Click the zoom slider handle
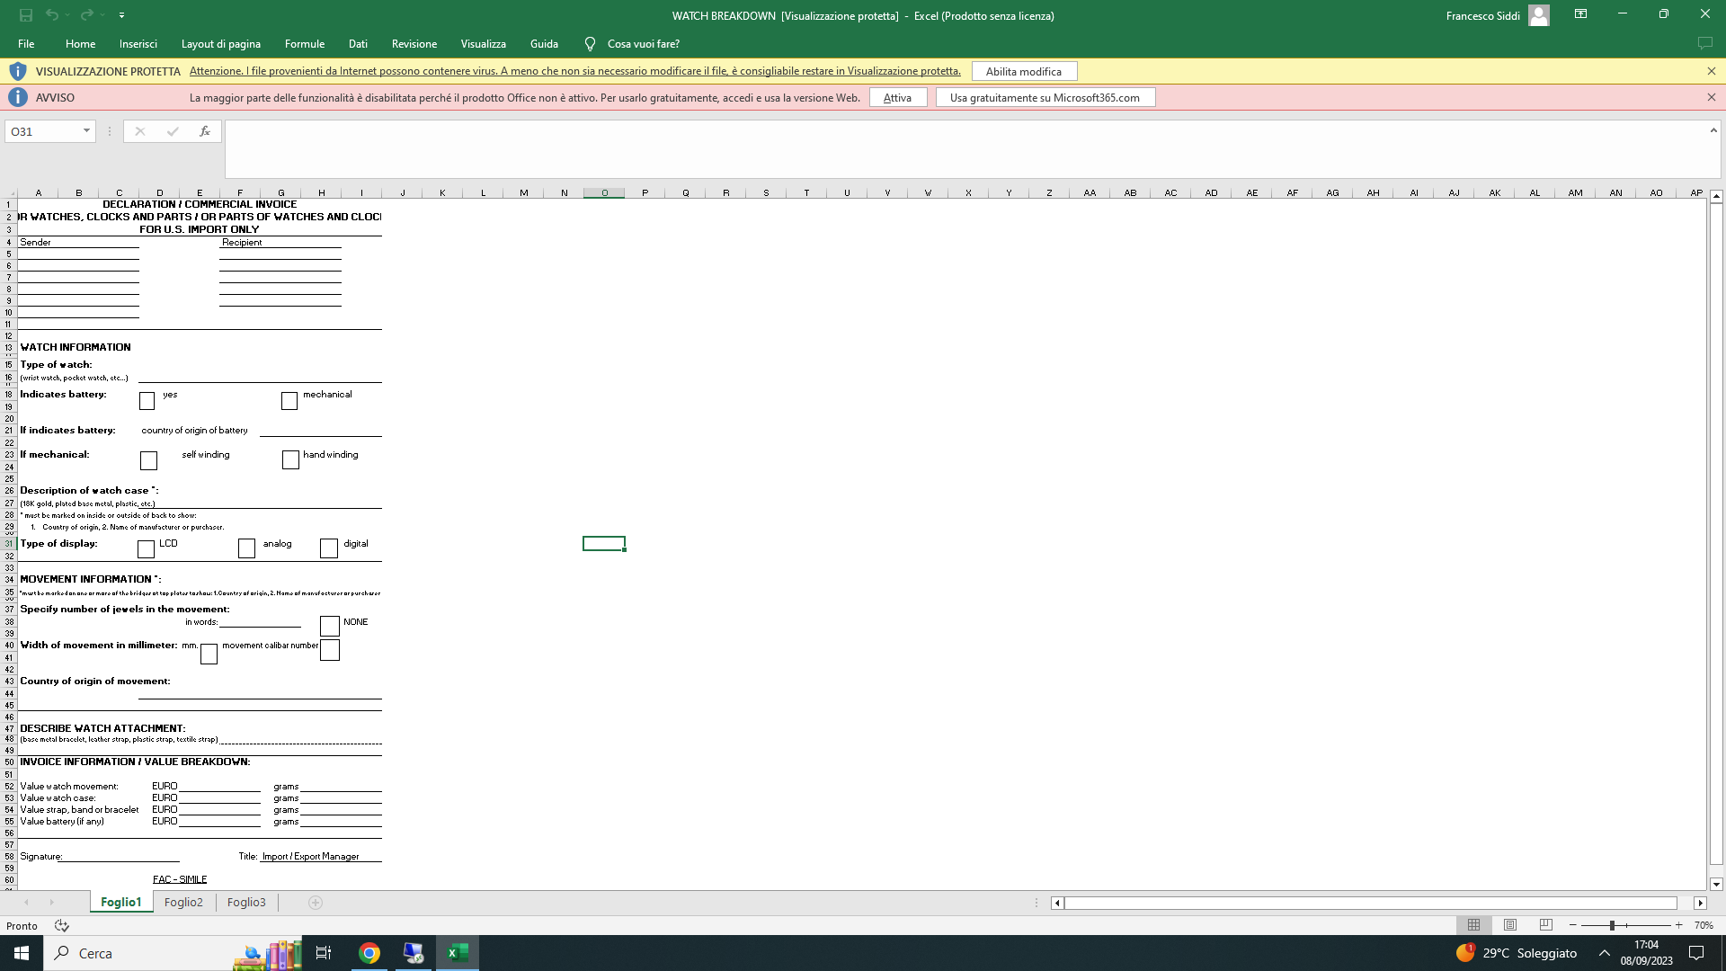The image size is (1726, 971). [1612, 925]
